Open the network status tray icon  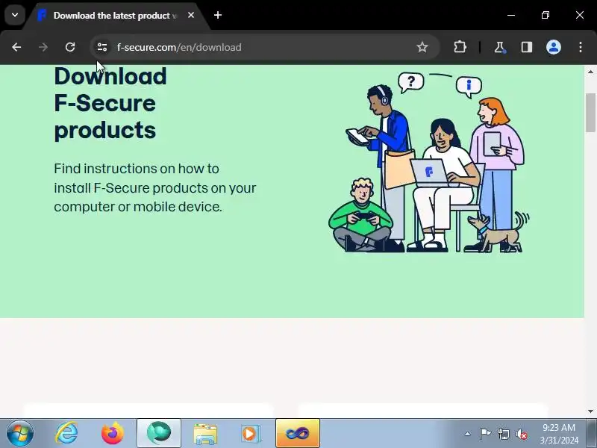click(503, 434)
